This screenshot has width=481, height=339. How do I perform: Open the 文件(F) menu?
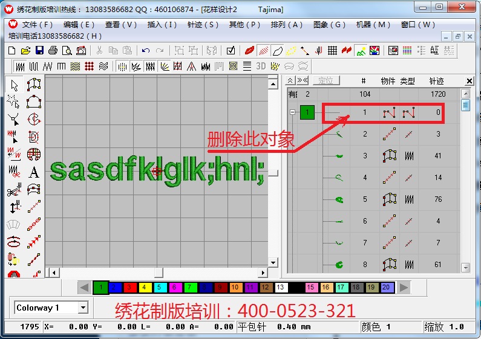(x=37, y=25)
